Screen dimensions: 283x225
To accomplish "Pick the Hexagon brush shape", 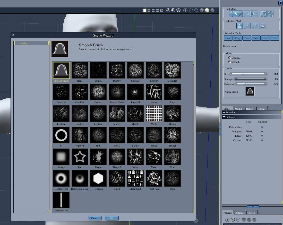I will [98, 178].
